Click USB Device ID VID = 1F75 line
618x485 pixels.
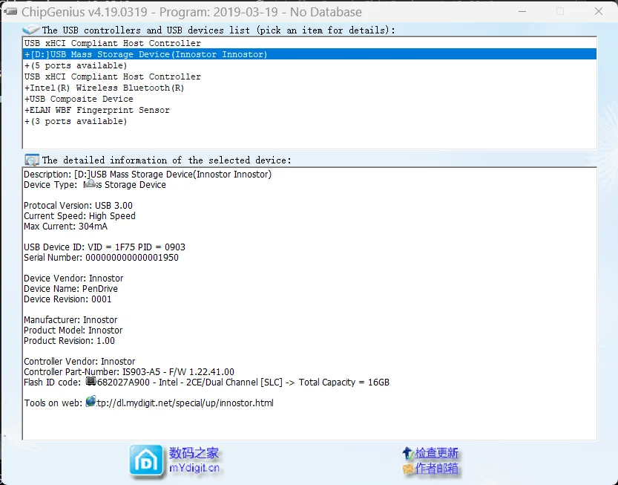tap(104, 247)
